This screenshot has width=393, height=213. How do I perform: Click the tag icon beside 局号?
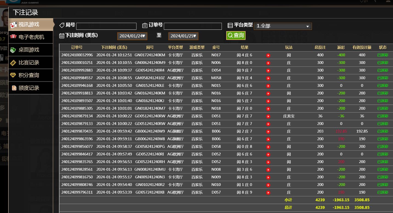coord(62,25)
